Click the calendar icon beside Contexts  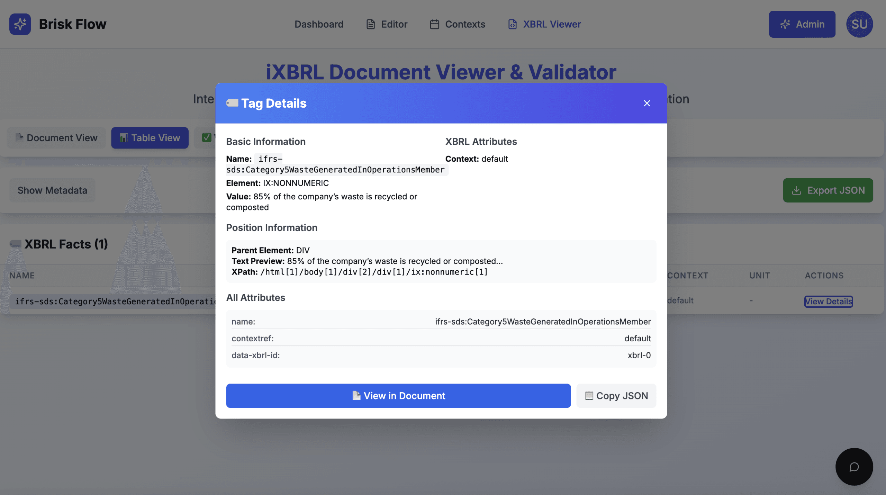tap(434, 24)
